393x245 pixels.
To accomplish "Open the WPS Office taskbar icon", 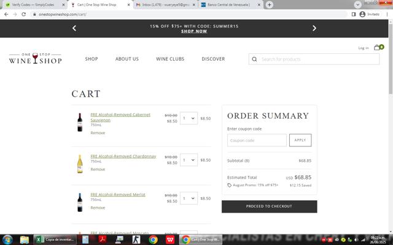I will [170, 239].
